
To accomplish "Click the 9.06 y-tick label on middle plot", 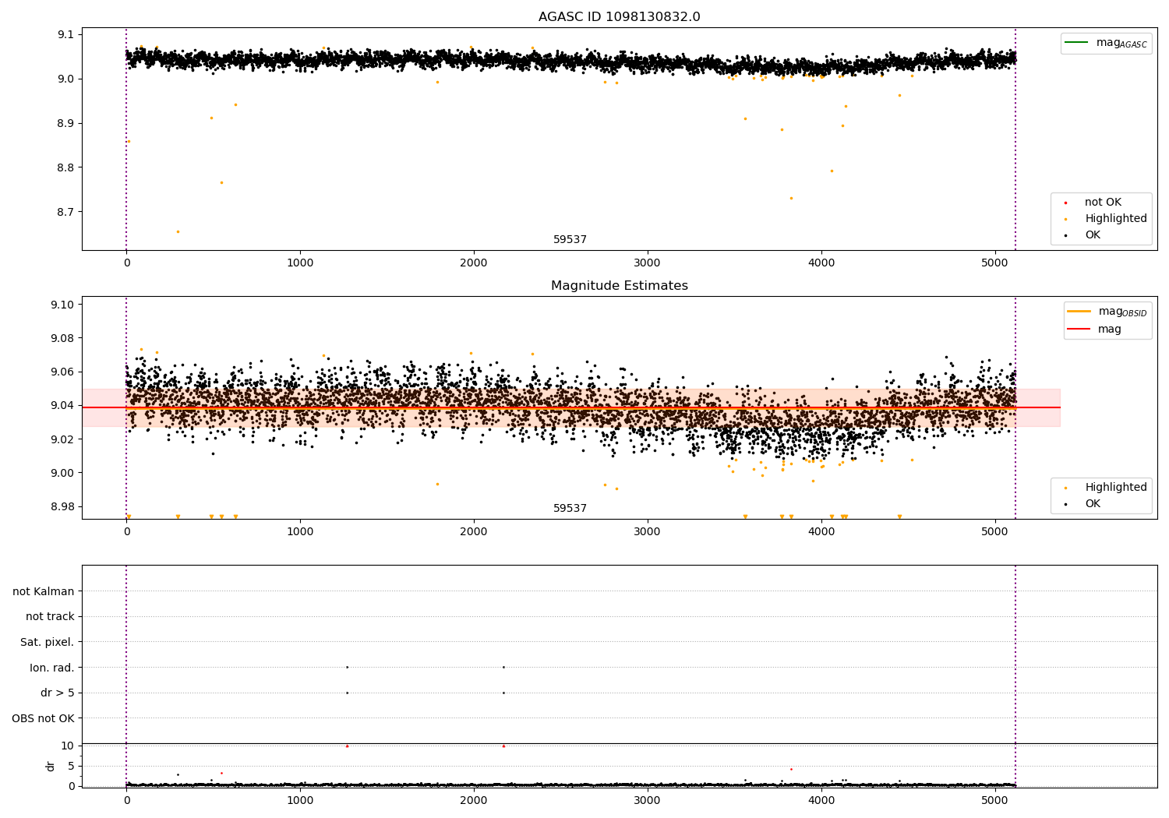I will pos(62,372).
